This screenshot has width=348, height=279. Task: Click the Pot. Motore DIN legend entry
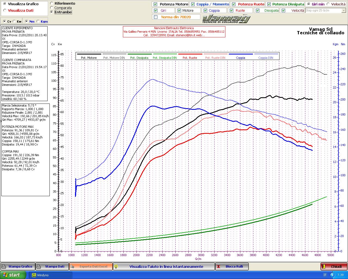click(114, 56)
